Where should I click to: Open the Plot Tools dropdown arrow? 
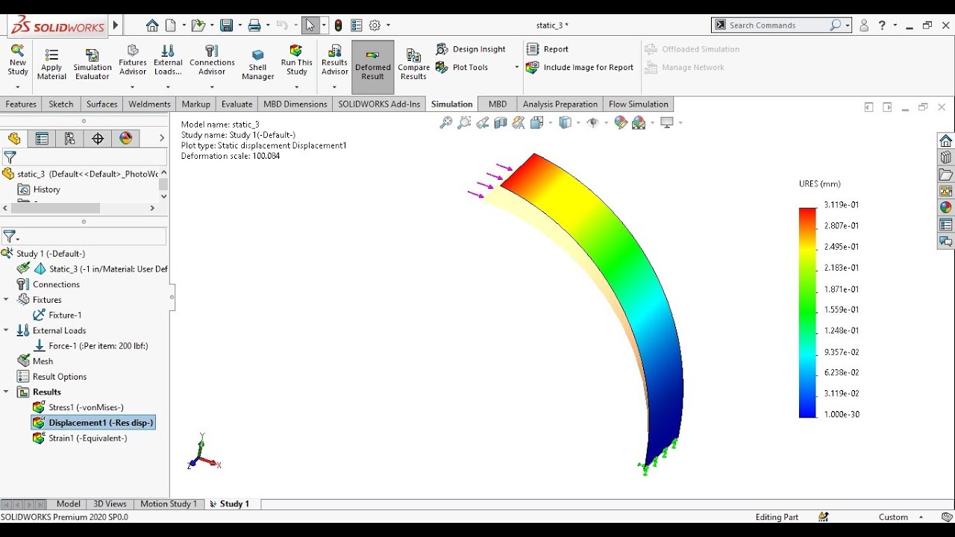pos(516,67)
